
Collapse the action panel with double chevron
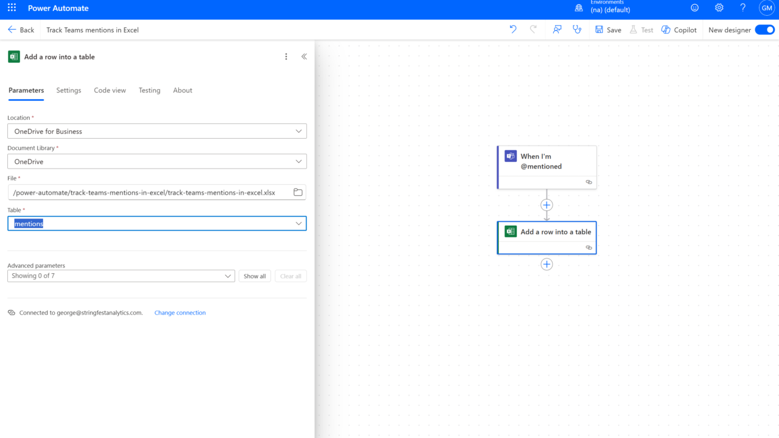pos(304,57)
